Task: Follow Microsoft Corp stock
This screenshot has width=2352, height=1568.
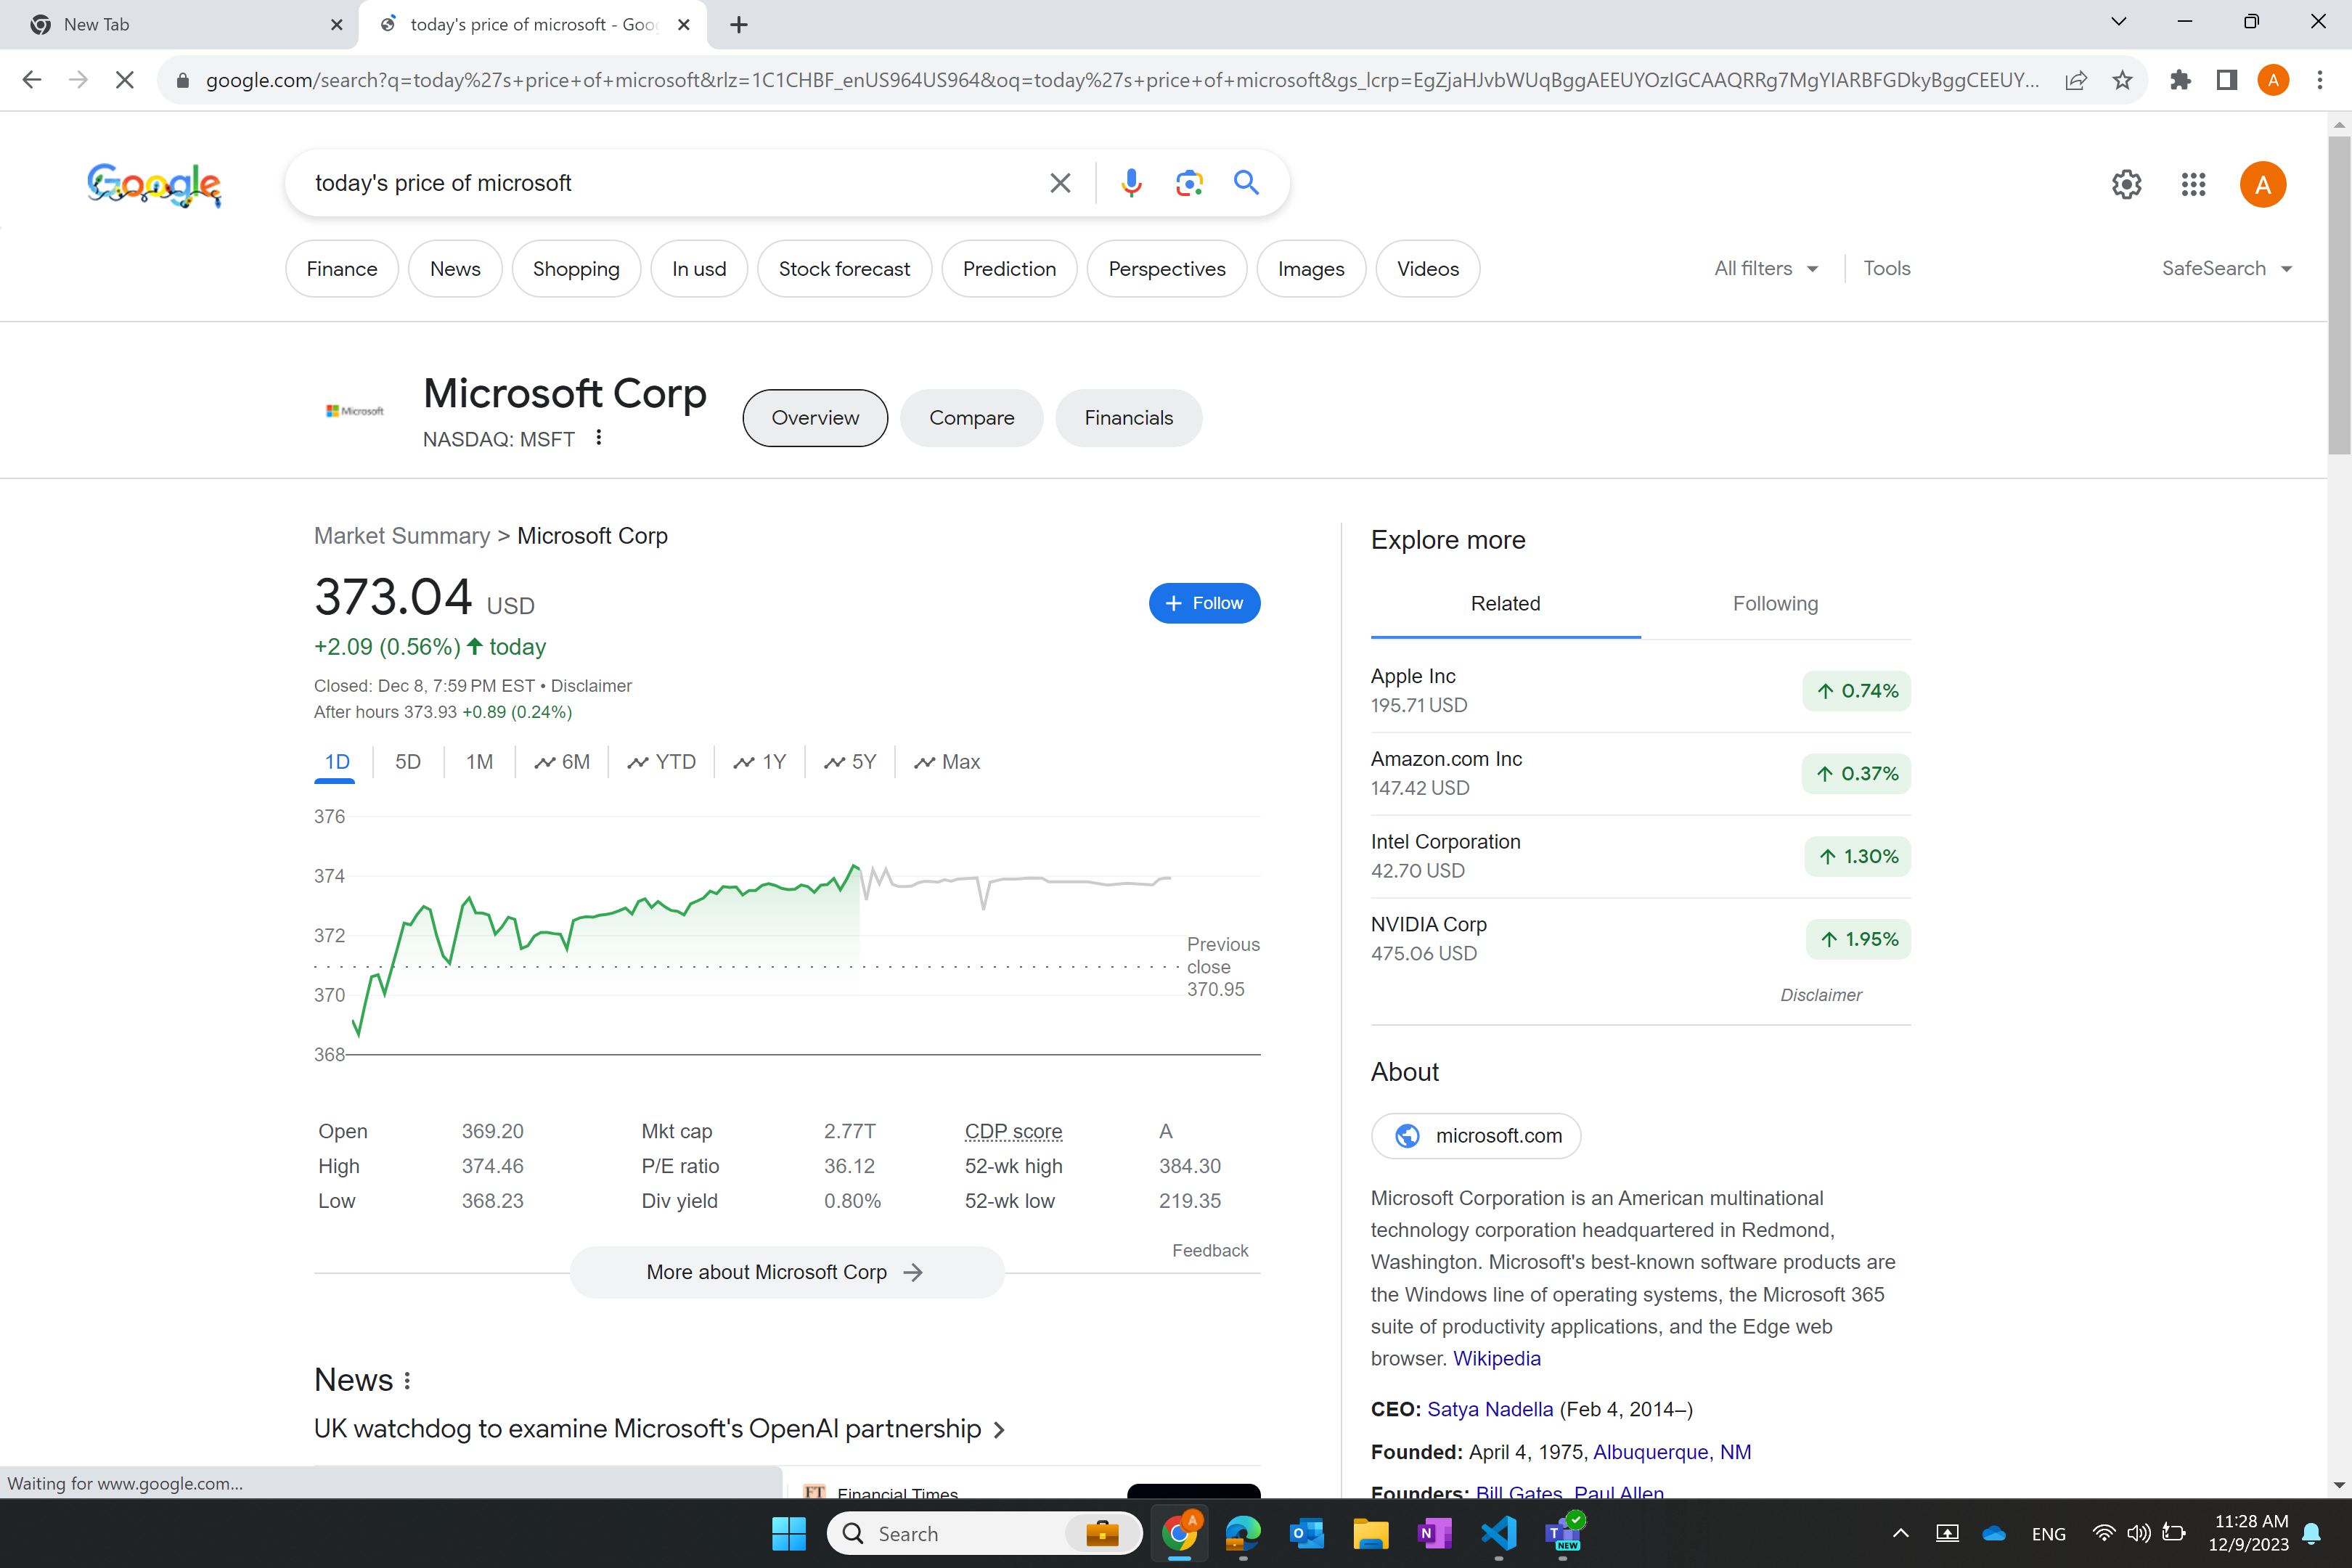Action: coord(1204,603)
